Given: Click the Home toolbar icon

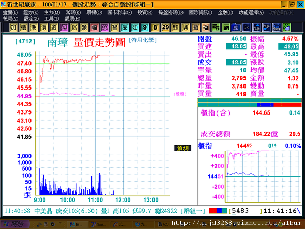Looking at the screenshot, I should pyautogui.click(x=277, y=27).
